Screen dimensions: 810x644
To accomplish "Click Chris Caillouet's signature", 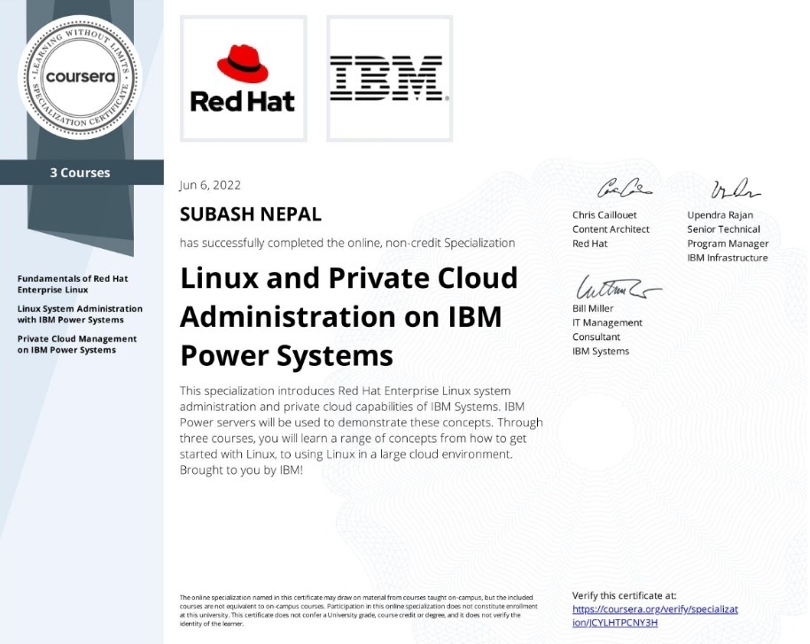I will click(x=625, y=188).
